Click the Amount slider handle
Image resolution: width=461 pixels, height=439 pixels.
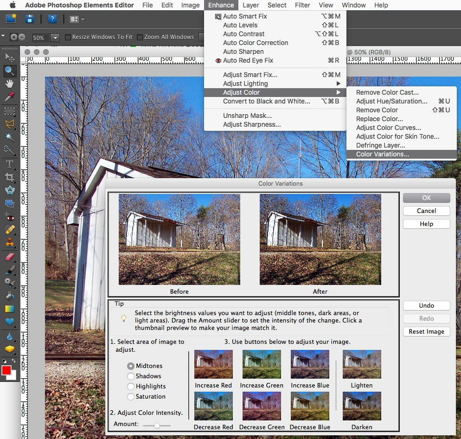point(157,425)
